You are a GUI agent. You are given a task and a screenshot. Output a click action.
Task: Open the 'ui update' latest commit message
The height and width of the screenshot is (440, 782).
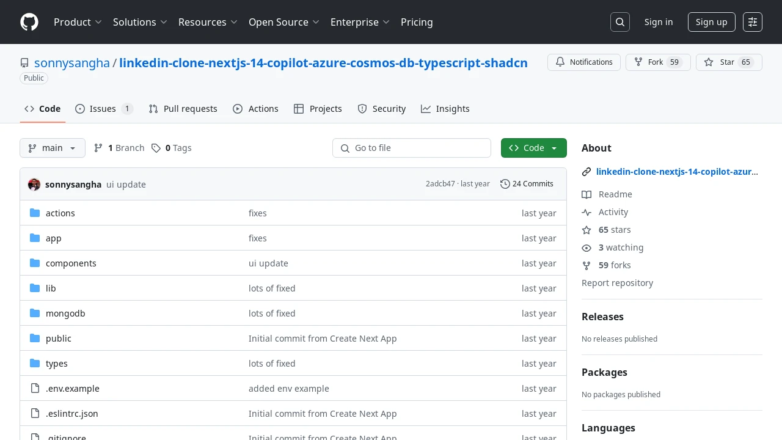pos(126,185)
